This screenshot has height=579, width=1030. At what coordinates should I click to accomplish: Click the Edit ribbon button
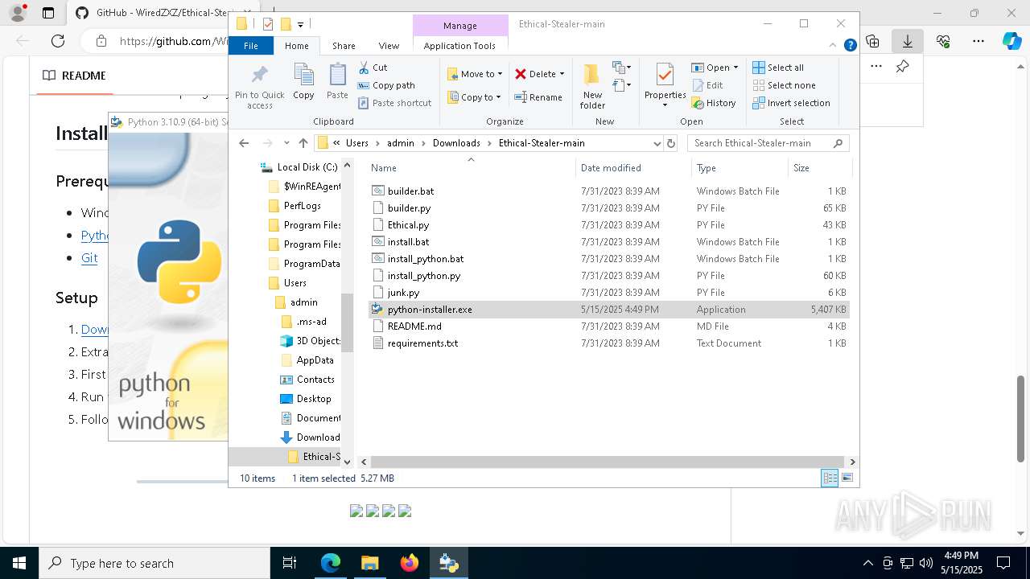tap(707, 85)
